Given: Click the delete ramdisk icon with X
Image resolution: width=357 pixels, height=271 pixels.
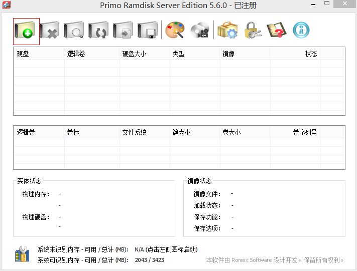Looking at the screenshot, I should pos(49,30).
